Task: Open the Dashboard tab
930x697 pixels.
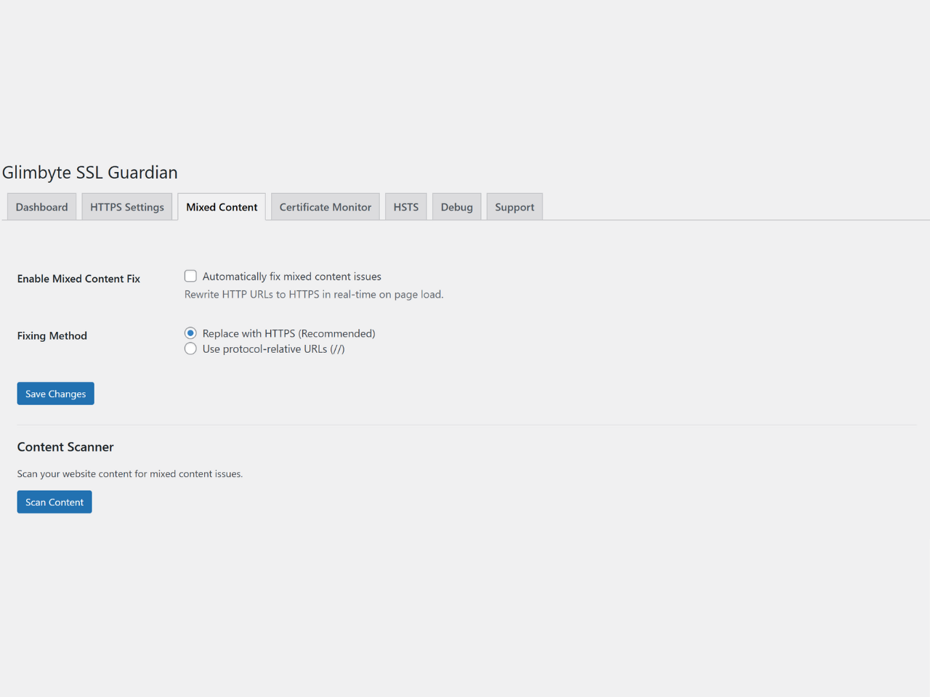Action: point(41,207)
